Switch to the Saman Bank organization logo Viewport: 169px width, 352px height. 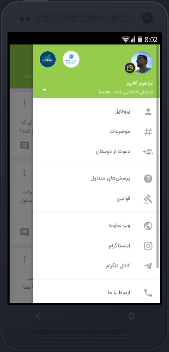(71, 59)
